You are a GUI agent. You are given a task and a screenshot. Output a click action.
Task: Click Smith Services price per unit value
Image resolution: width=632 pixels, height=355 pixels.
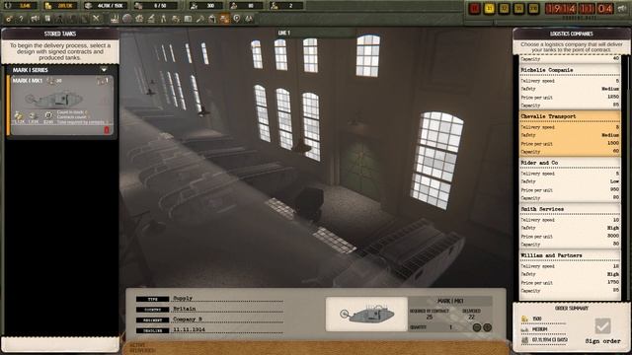tap(613, 236)
